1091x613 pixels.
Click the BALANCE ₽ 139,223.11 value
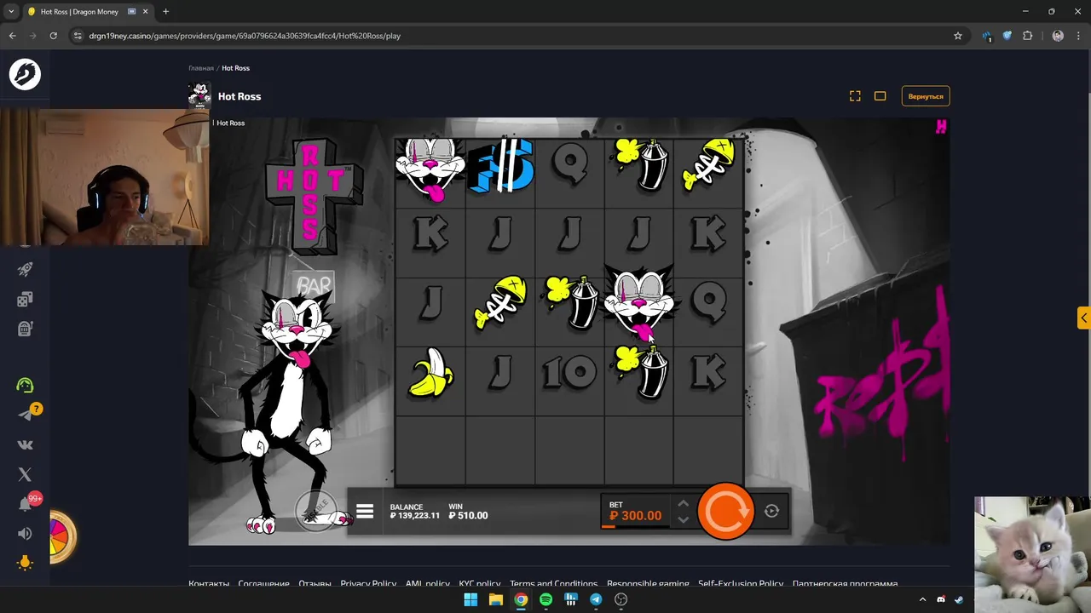pos(415,515)
